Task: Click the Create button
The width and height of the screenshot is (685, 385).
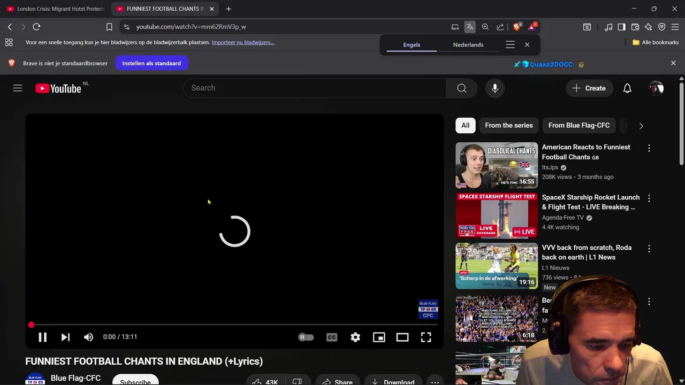Action: pyautogui.click(x=589, y=88)
